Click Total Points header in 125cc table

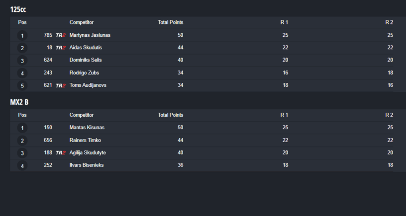[x=171, y=22]
